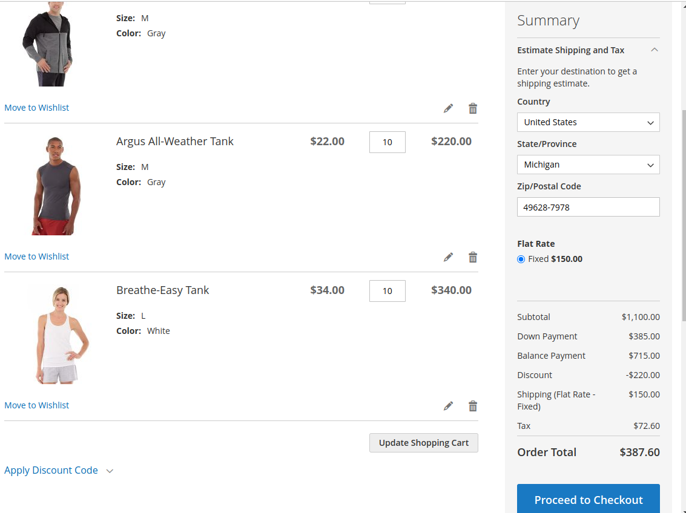Proceed to Checkout
This screenshot has width=686, height=513.
point(588,500)
